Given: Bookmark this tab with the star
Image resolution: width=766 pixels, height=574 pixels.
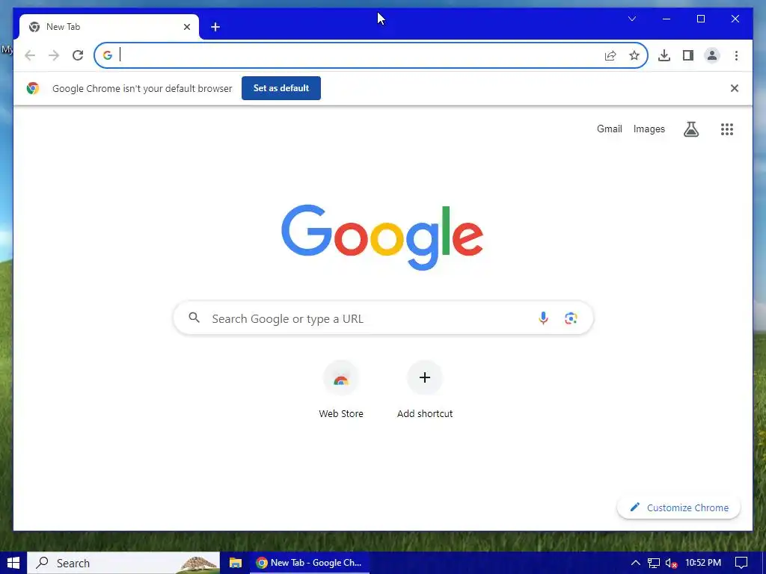Looking at the screenshot, I should pos(634,55).
